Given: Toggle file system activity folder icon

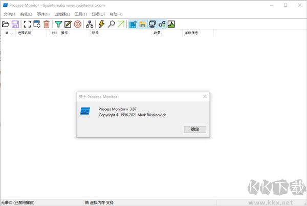Looking at the screenshot, I should [x=143, y=24].
